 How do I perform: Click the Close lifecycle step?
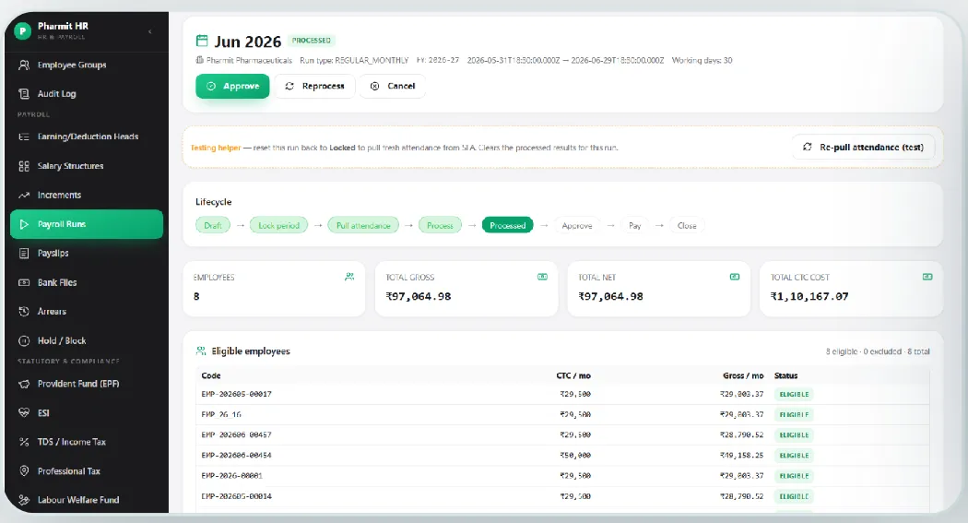pyautogui.click(x=687, y=225)
